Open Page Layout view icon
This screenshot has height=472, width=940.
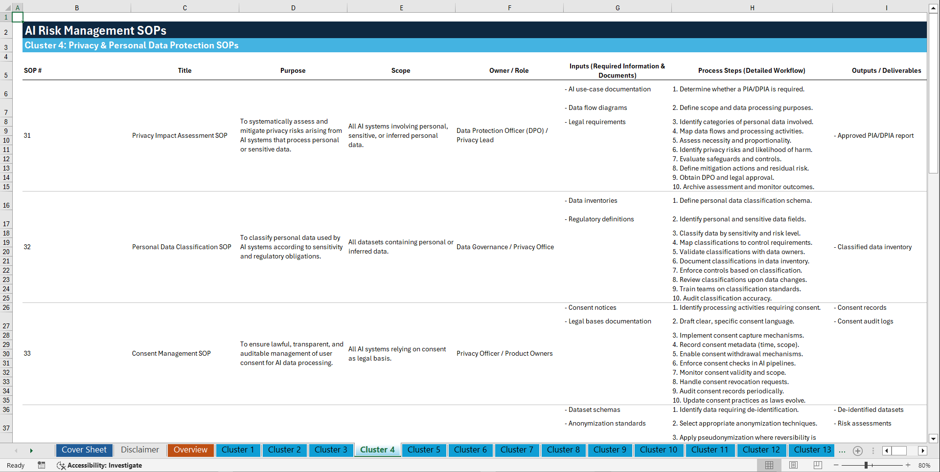coord(793,465)
